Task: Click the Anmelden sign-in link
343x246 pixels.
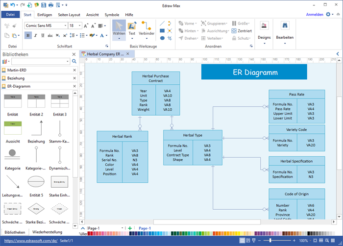Action: (x=314, y=15)
